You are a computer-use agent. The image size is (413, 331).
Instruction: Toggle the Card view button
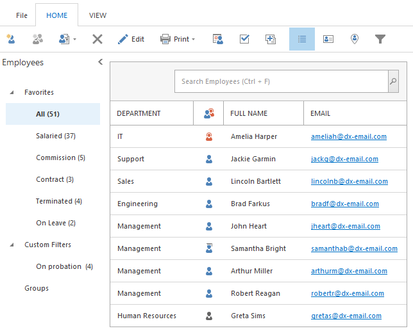(328, 39)
